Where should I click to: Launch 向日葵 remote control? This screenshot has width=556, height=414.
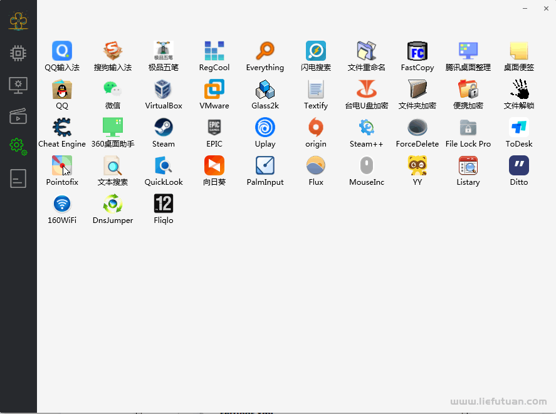click(214, 165)
